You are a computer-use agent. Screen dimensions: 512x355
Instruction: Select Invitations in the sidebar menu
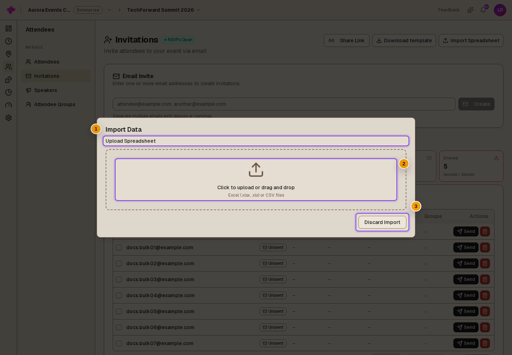click(x=56, y=76)
